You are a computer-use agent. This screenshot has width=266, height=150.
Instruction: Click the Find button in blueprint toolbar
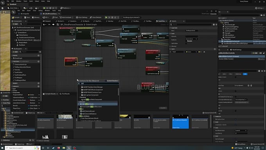[x=55, y=17]
